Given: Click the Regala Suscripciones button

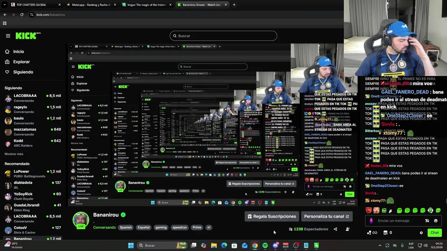Looking at the screenshot, I should (x=272, y=216).
